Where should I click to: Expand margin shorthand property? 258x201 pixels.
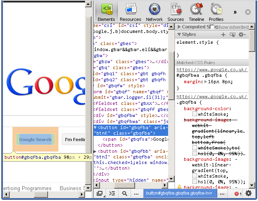(x=205, y=82)
